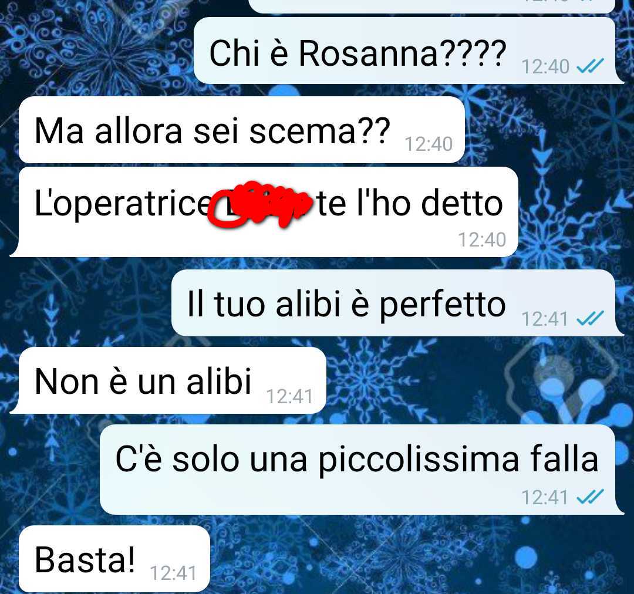The height and width of the screenshot is (594, 634).
Task: Select the "C'è solo una piccolissima falla" bubble
Action: (x=362, y=470)
